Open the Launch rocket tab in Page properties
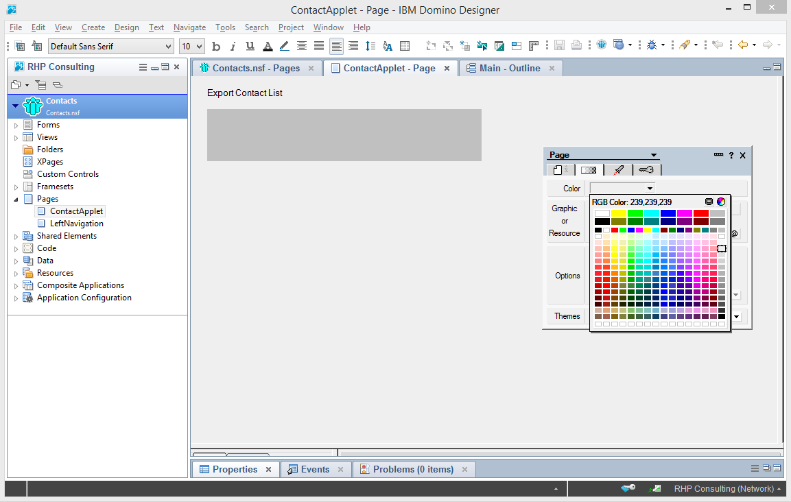 coord(618,169)
